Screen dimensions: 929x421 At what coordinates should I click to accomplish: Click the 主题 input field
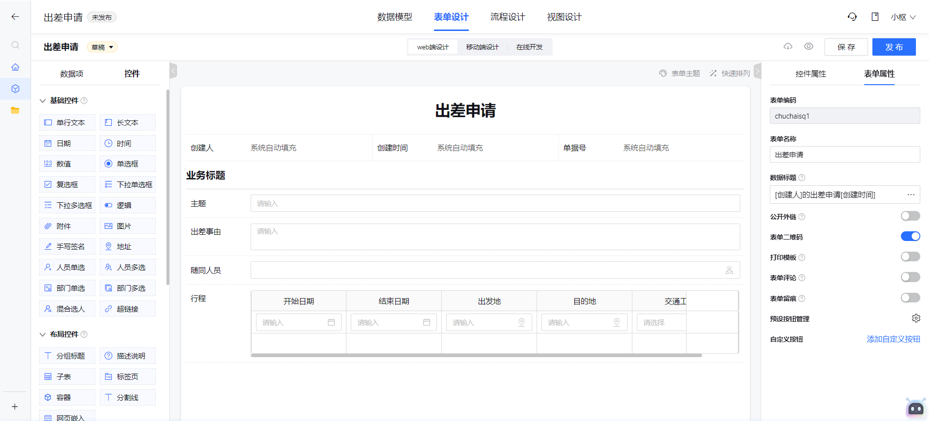[x=495, y=203]
